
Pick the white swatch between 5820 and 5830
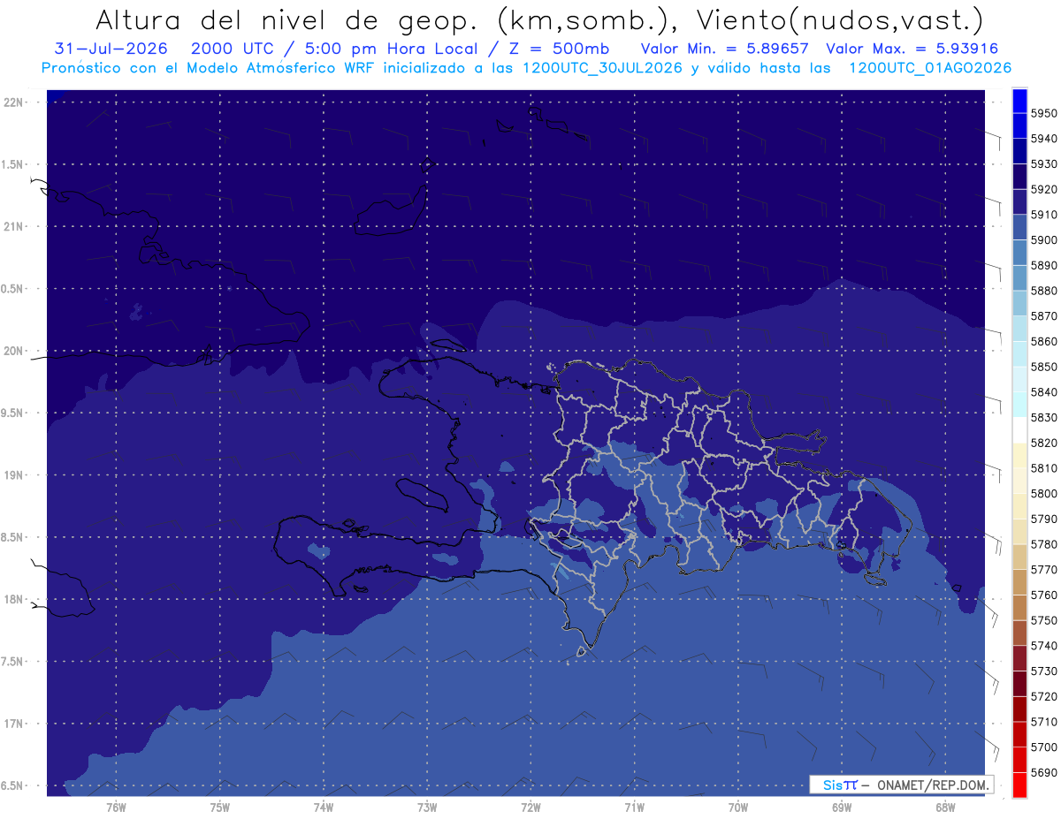[x=1019, y=430]
